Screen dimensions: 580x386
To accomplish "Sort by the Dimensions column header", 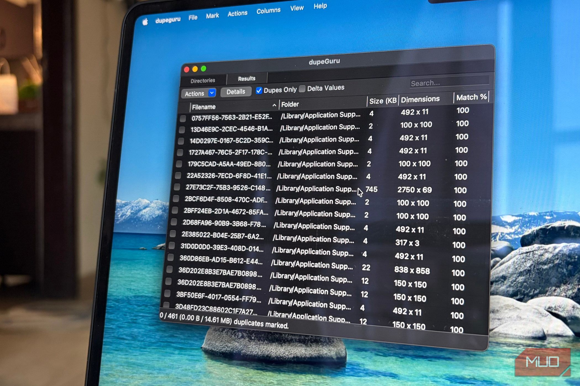I will tap(420, 99).
